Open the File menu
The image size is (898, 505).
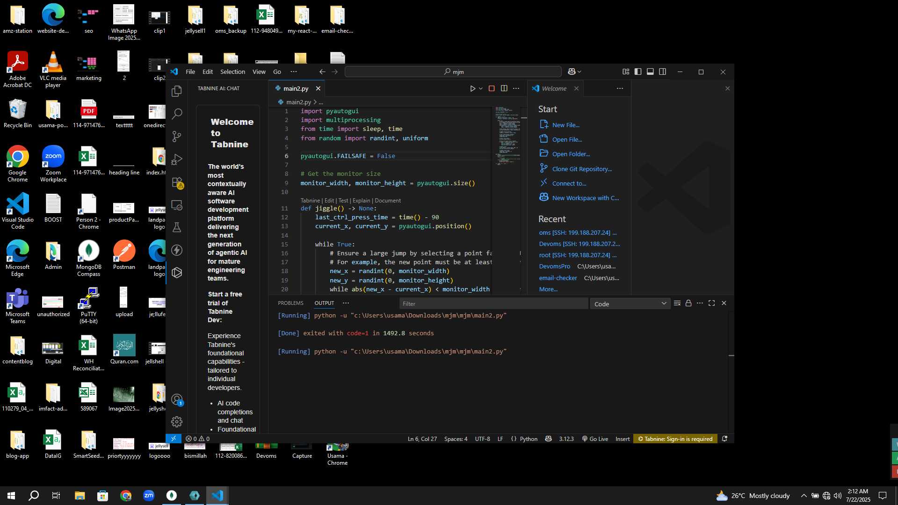coord(190,72)
